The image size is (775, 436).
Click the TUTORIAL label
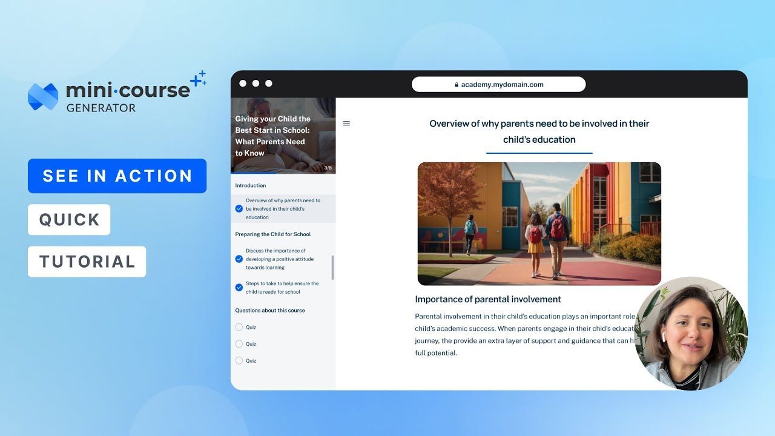click(x=87, y=262)
